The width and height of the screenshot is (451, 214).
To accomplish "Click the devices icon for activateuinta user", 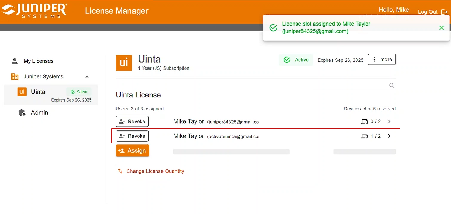I will (364, 136).
